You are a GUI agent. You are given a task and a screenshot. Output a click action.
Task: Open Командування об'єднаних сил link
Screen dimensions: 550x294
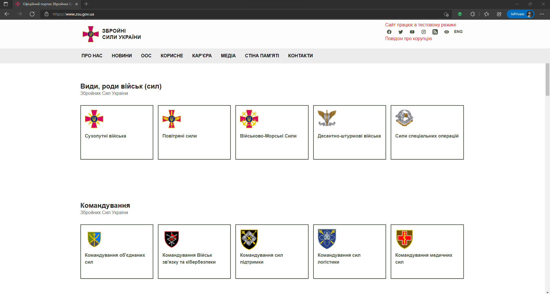click(115, 258)
